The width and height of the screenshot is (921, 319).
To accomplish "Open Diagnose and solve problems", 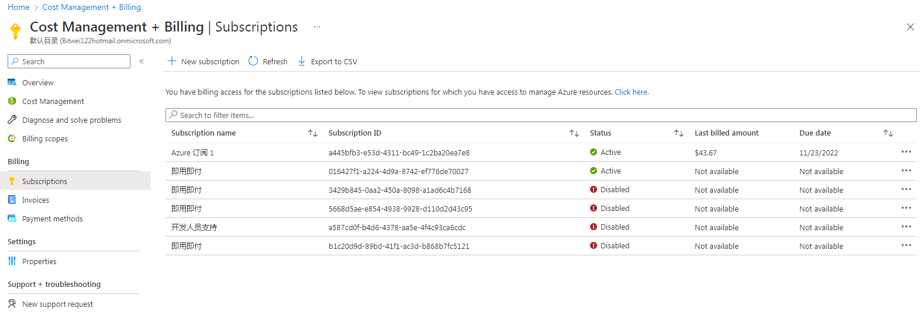I will [x=71, y=120].
